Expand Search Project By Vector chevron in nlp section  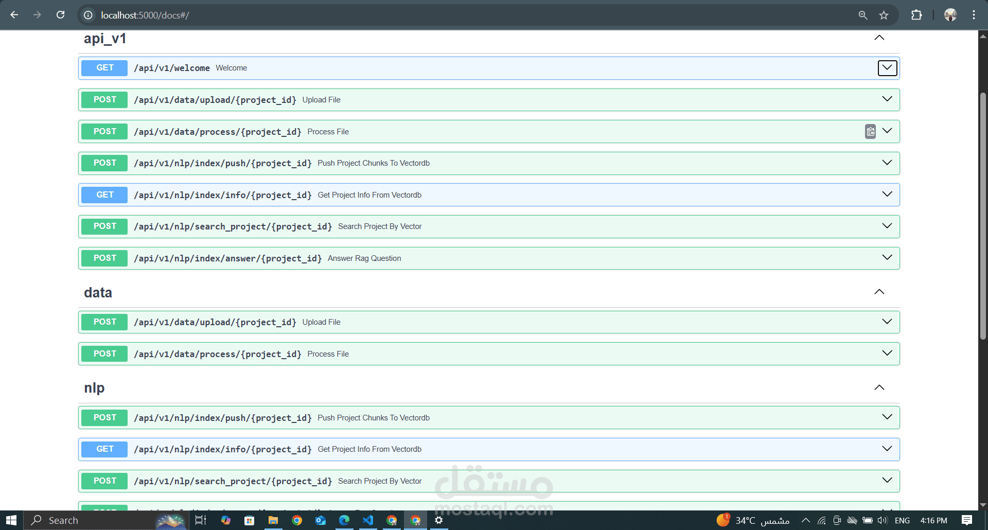pyautogui.click(x=887, y=480)
